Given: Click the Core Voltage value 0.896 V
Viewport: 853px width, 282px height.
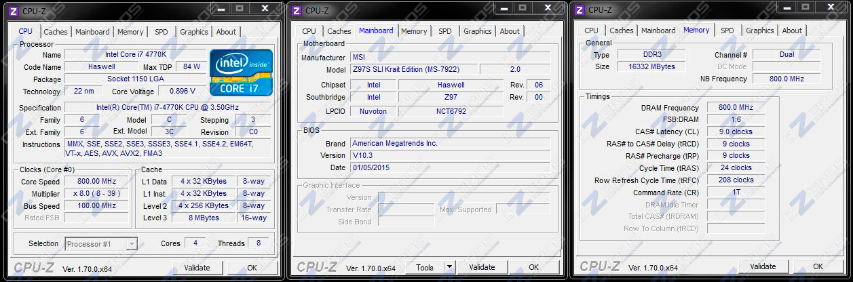Looking at the screenshot, I should coord(182,92).
